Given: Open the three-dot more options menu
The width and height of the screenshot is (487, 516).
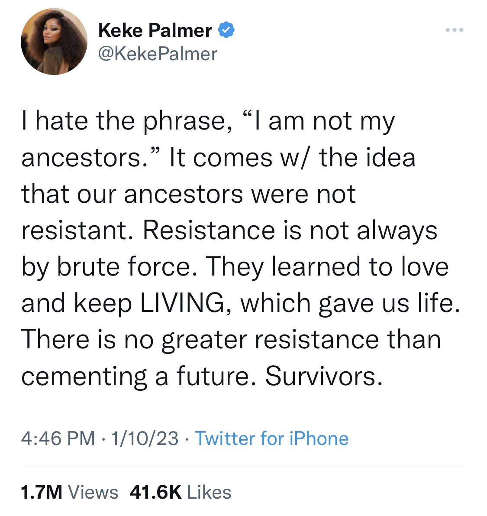Looking at the screenshot, I should (x=455, y=30).
